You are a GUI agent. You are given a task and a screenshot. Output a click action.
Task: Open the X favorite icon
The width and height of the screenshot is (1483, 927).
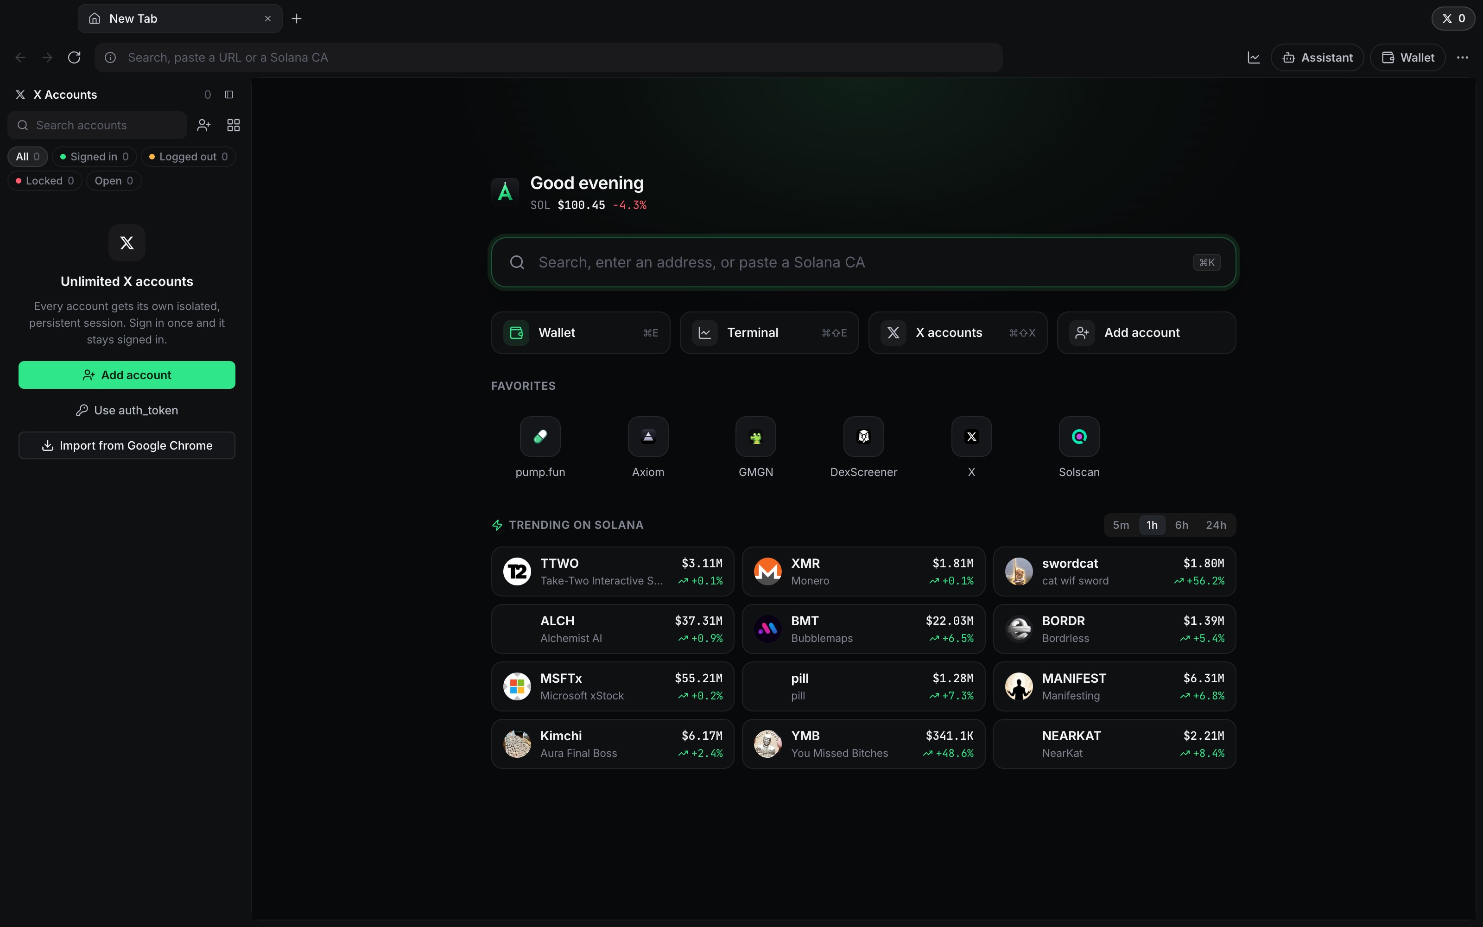pos(971,437)
